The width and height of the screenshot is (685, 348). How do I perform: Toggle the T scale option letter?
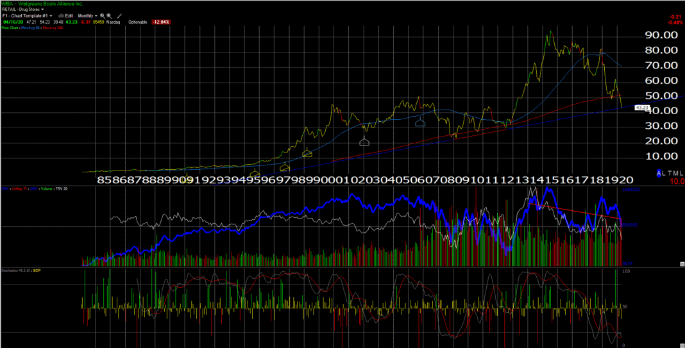(669, 174)
